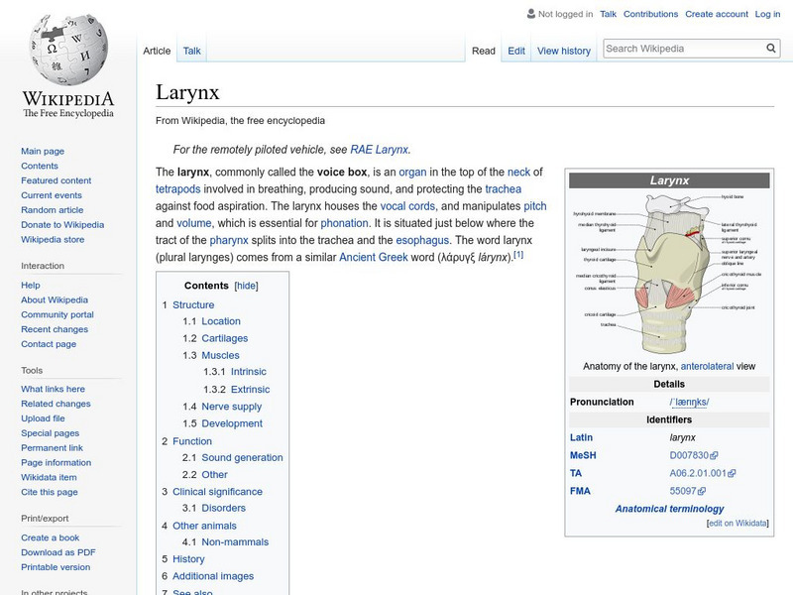Open the user Talk link at top
Screen dimensions: 793x595
click(608, 14)
